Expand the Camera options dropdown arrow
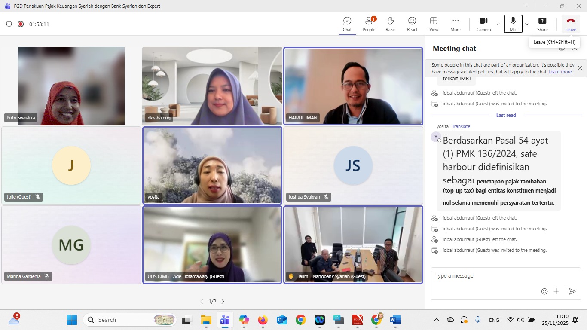This screenshot has height=330, width=587. [498, 24]
